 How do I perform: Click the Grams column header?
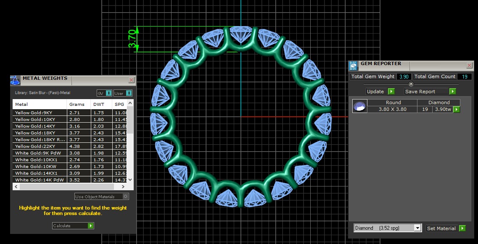(x=79, y=104)
